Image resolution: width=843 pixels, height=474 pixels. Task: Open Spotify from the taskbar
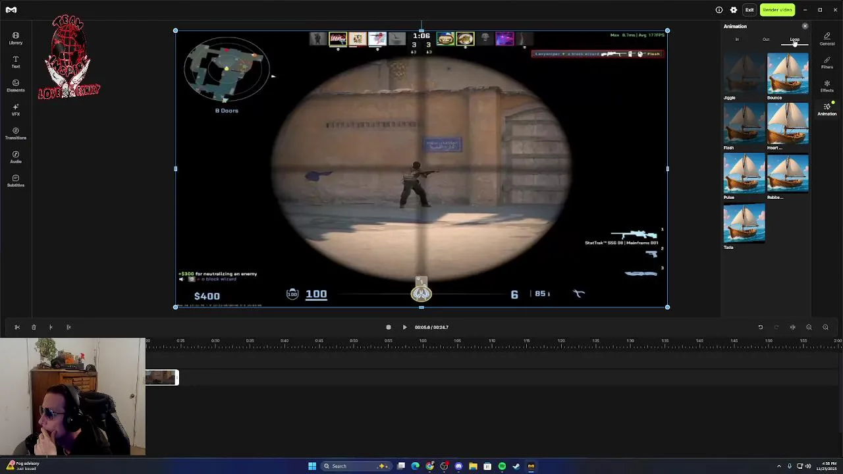tap(502, 466)
